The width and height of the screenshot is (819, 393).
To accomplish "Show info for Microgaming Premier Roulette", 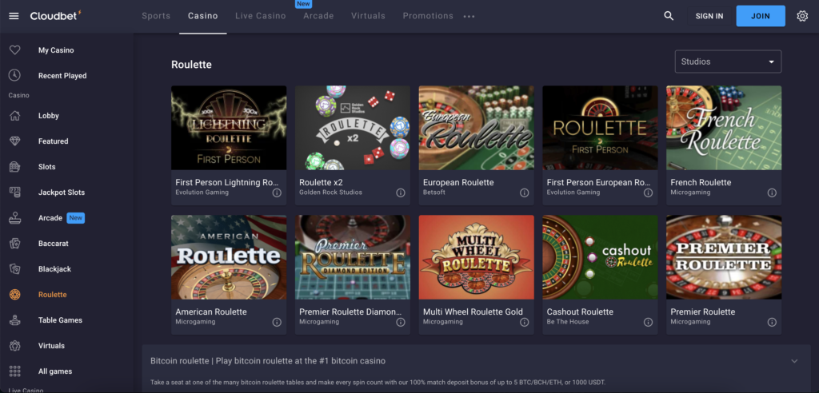I will [x=772, y=322].
